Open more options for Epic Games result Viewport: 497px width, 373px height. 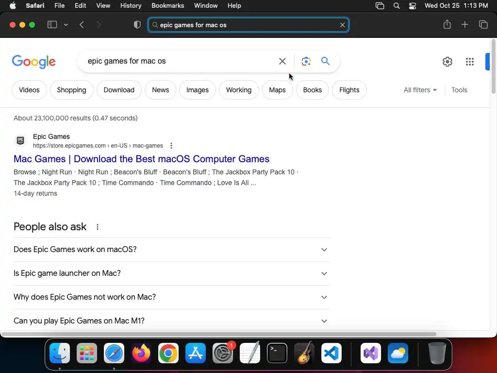click(171, 146)
